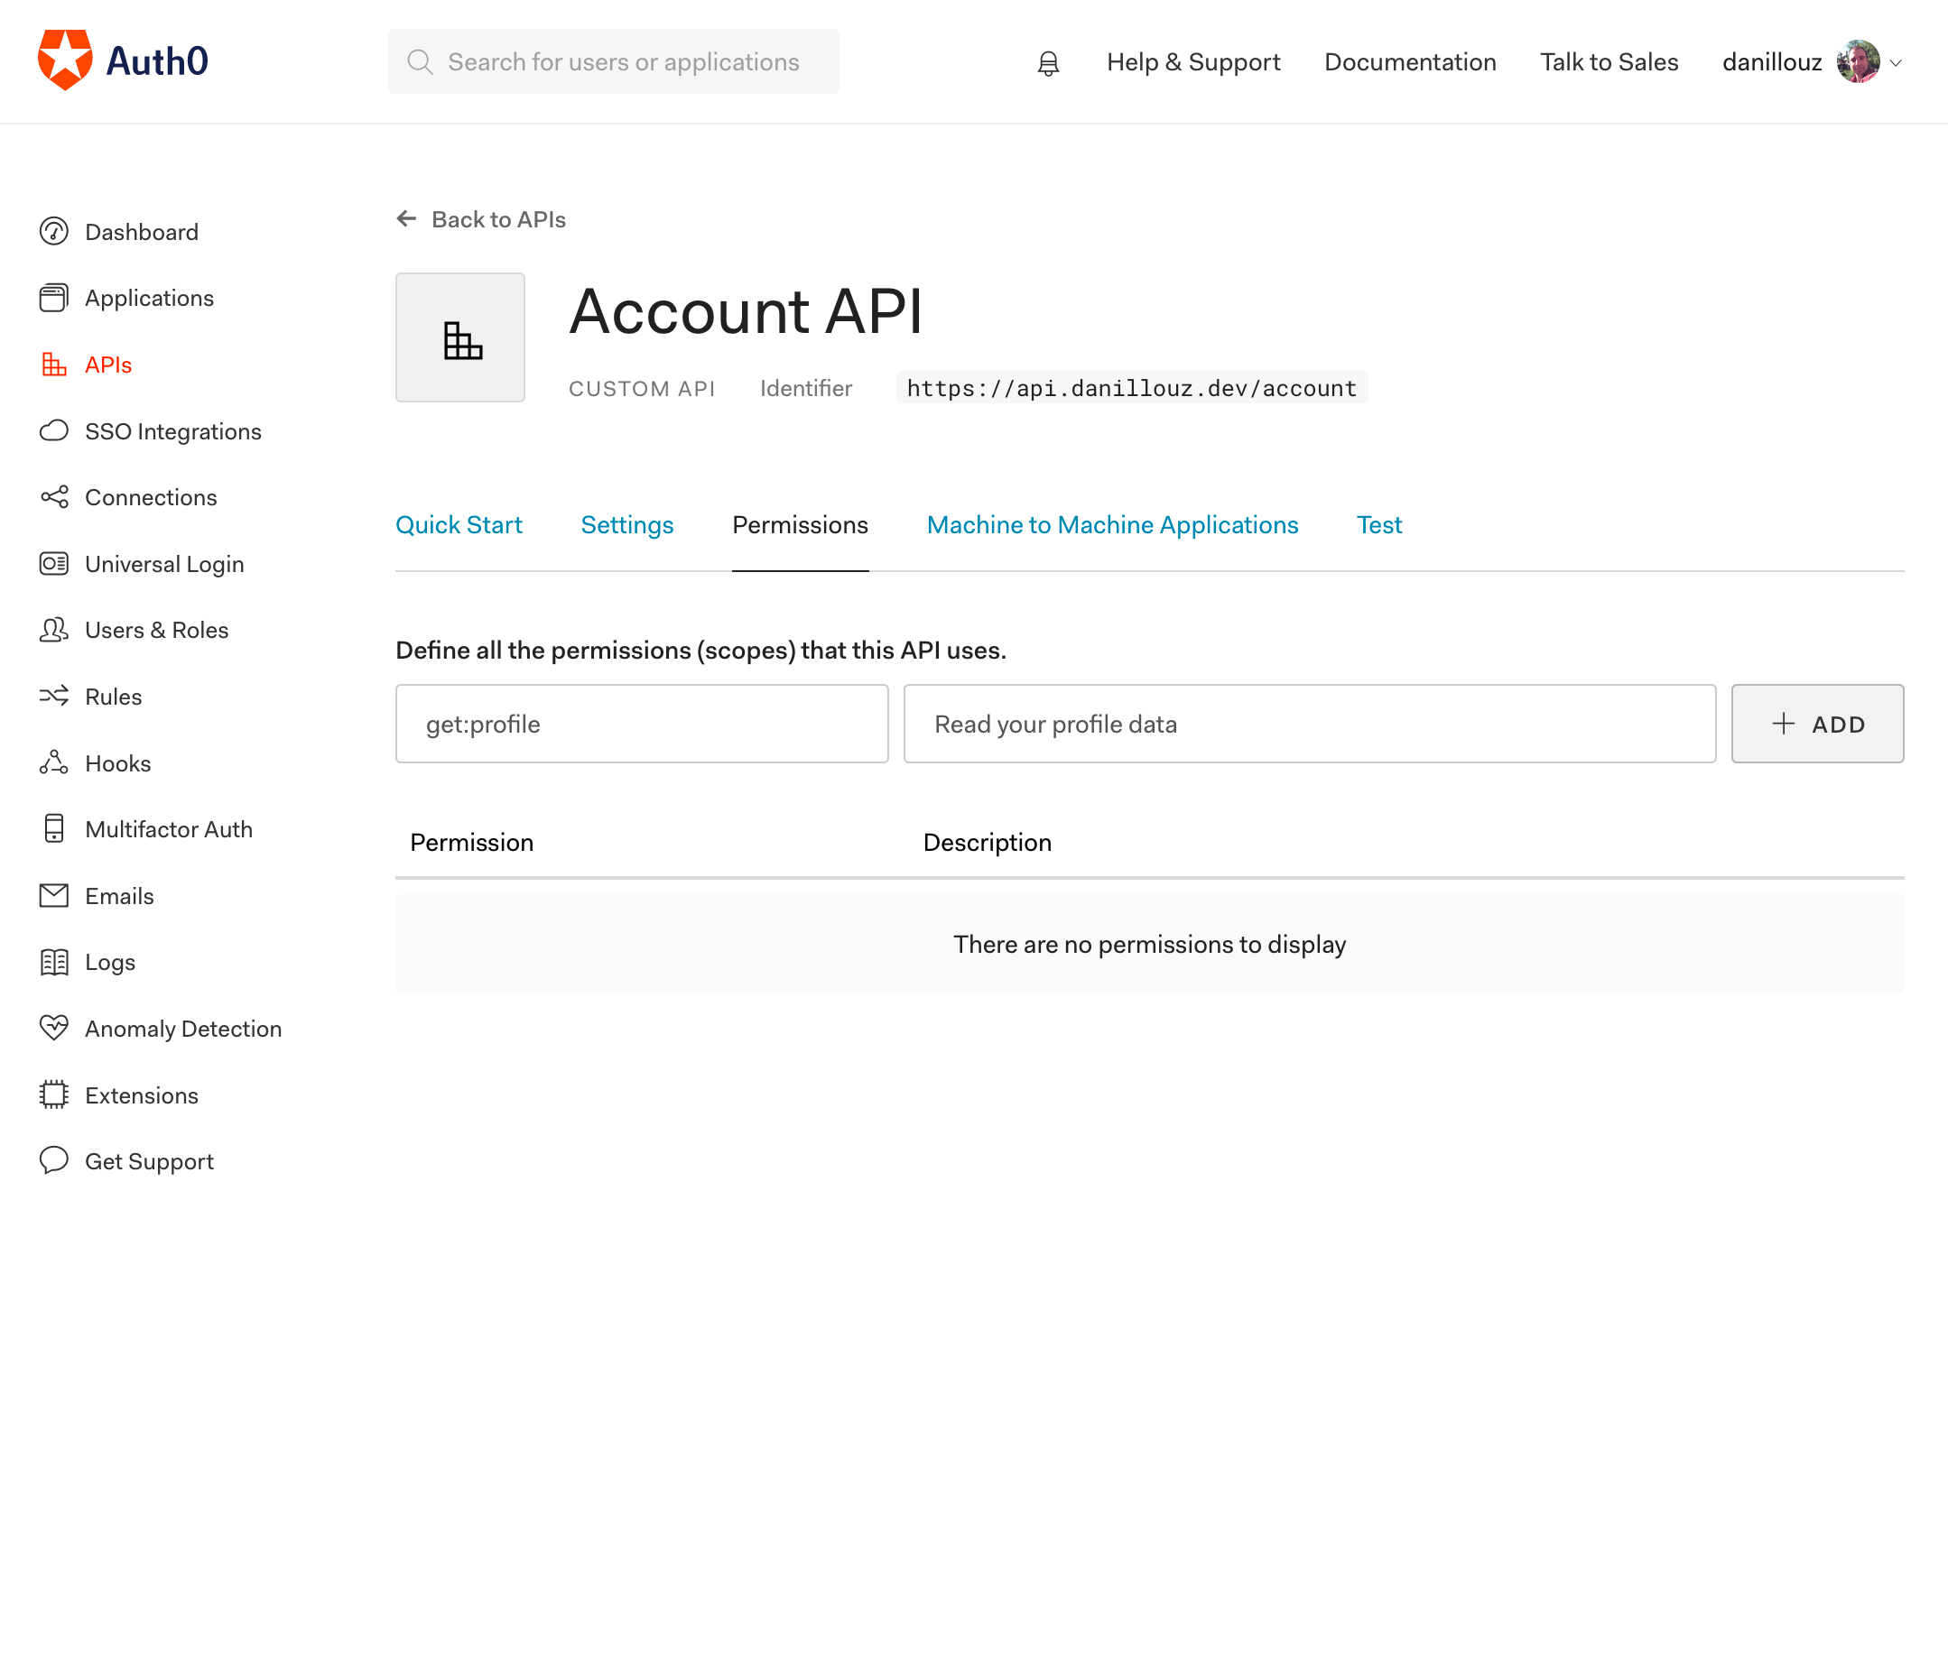
Task: Open the Documentation link
Action: (x=1409, y=62)
